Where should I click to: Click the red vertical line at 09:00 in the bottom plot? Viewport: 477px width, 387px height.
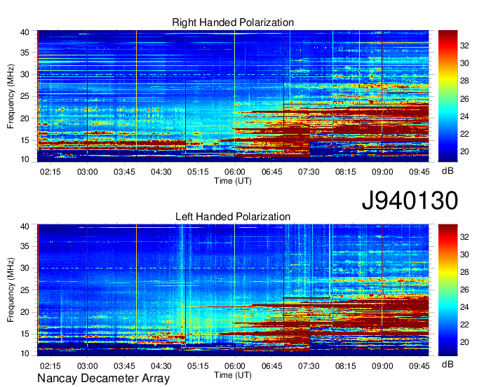(x=382, y=290)
